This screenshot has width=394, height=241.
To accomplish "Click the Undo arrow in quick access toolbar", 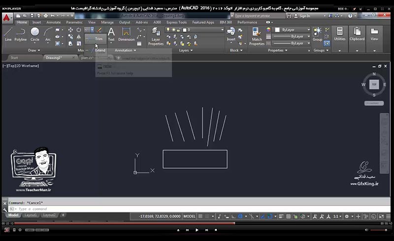I will [53, 16].
